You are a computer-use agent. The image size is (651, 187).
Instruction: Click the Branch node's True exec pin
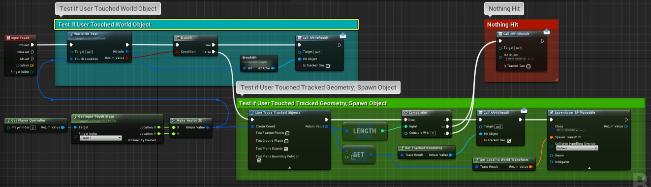tap(213, 45)
